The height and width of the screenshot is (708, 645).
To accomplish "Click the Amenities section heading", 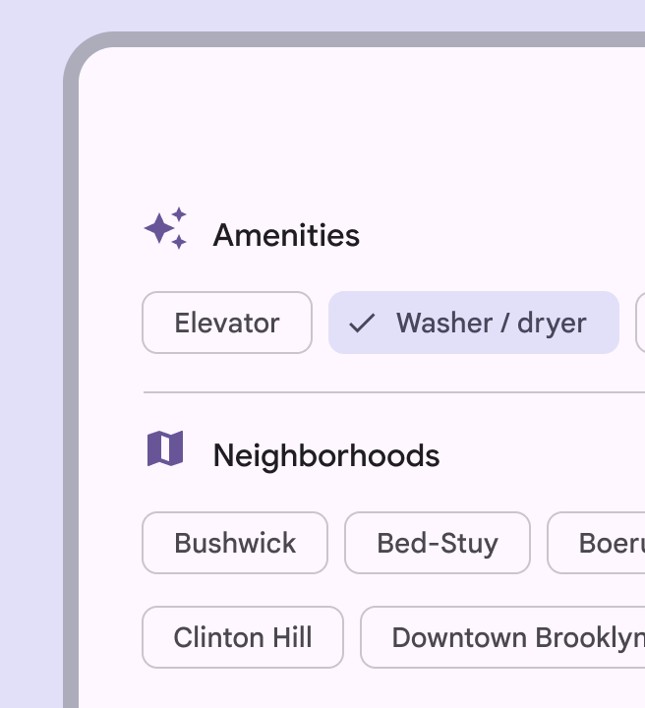I will (286, 236).
